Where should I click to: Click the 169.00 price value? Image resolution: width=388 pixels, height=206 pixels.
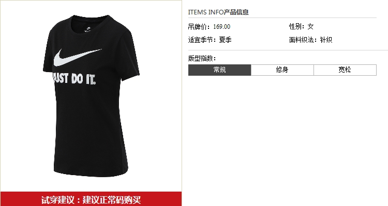(x=222, y=27)
